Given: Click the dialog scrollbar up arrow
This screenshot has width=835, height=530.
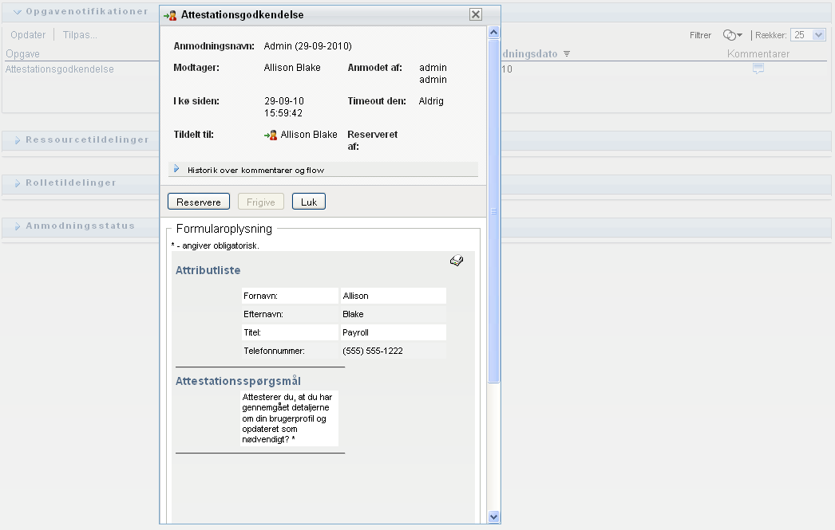Looking at the screenshot, I should (493, 33).
